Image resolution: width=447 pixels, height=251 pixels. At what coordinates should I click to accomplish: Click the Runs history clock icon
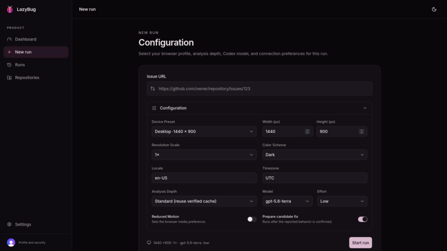coord(9,65)
